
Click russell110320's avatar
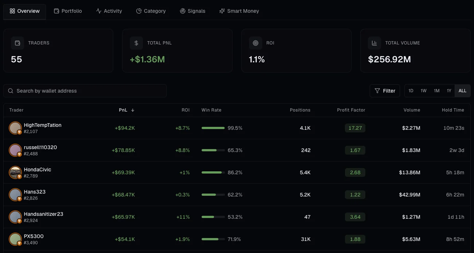point(15,150)
